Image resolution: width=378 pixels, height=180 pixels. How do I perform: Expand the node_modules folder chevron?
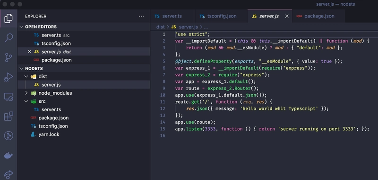26,93
